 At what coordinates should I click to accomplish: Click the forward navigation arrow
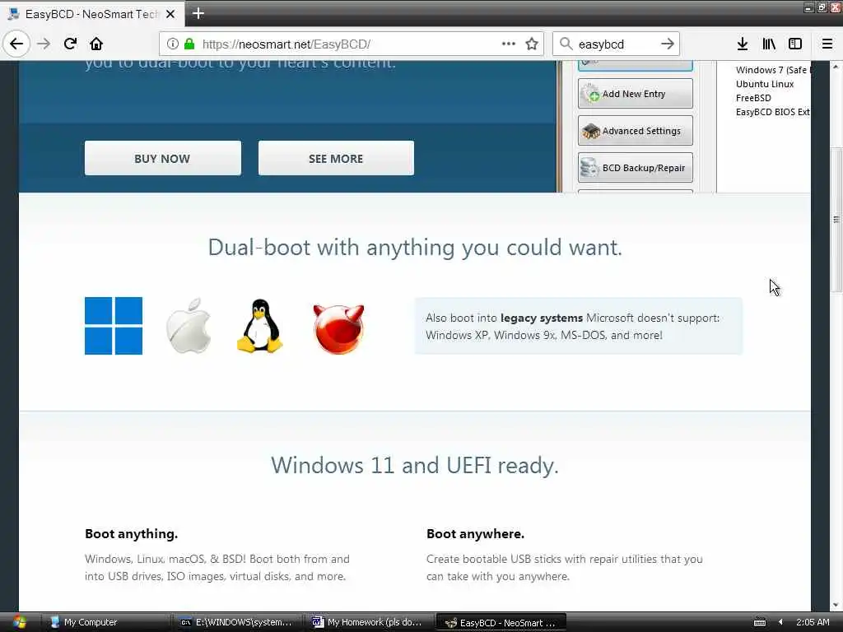[44, 44]
